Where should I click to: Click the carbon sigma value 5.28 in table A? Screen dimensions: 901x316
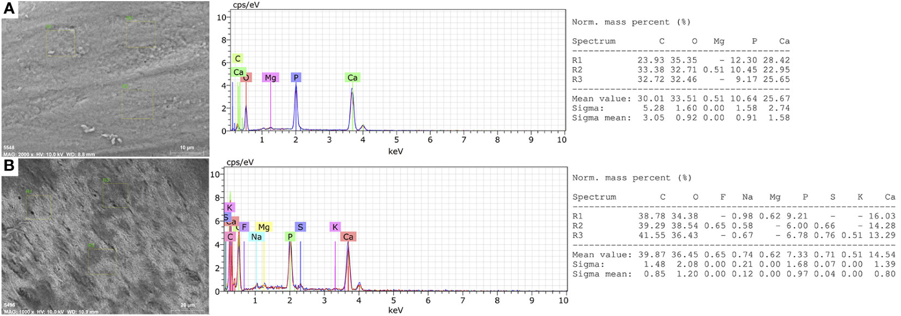point(654,108)
